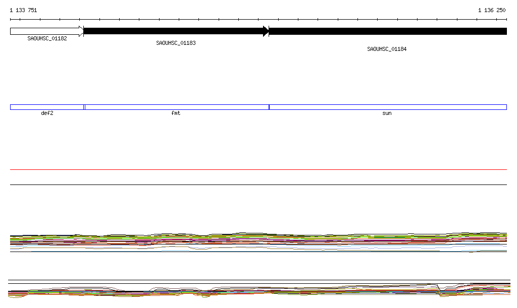Click the fmt gene name label
This screenshot has height=308, width=517.
(x=176, y=113)
